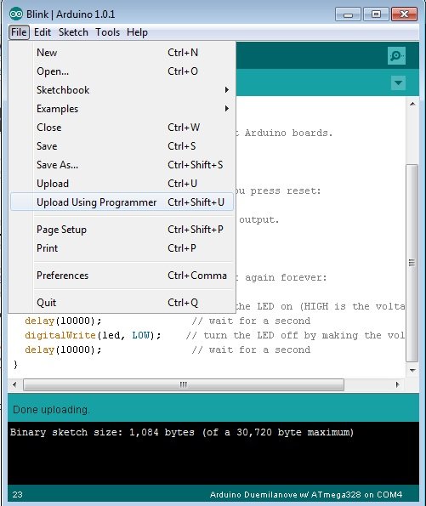The height and width of the screenshot is (506, 426).
Task: Open the Help menu
Action: [x=137, y=32]
